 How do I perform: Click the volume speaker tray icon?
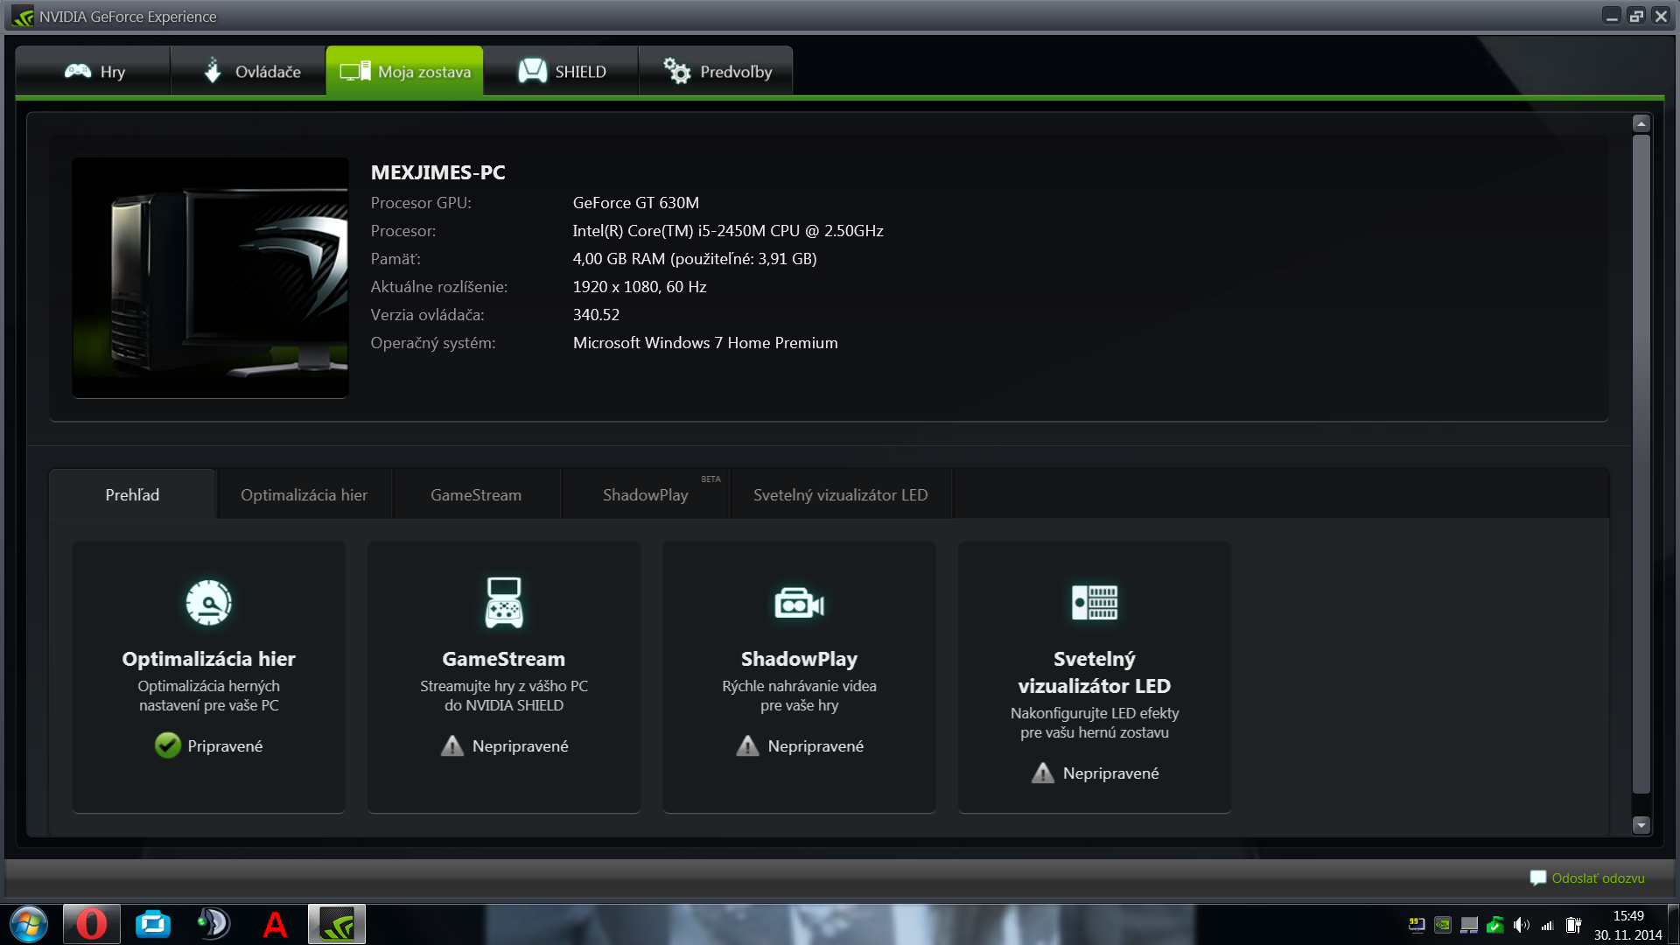click(x=1521, y=925)
